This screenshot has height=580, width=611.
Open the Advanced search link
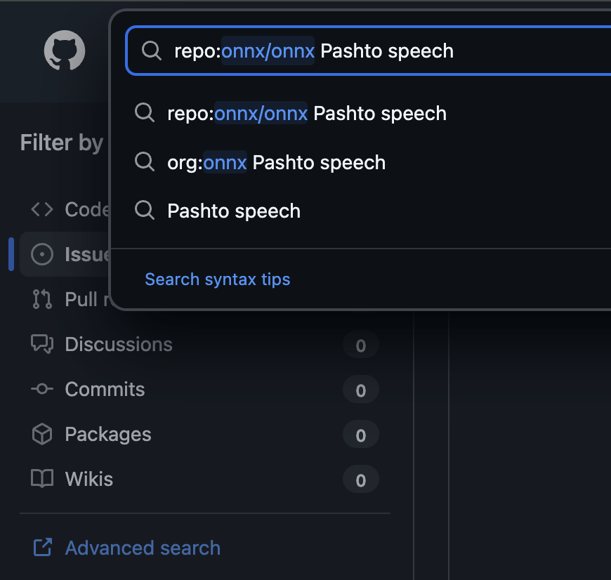(143, 548)
